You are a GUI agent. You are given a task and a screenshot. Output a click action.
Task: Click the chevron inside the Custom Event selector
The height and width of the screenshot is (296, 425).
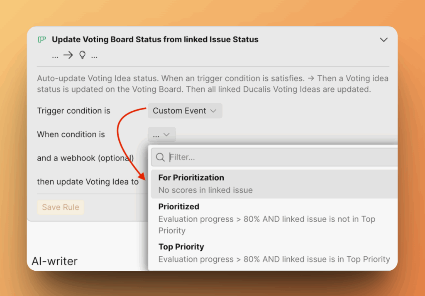point(214,111)
